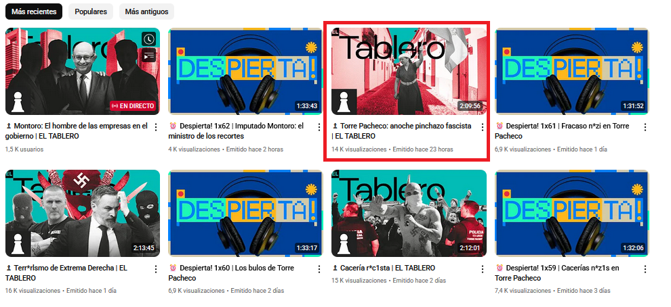
Task: Select the Populares filter chip
Action: tap(91, 11)
